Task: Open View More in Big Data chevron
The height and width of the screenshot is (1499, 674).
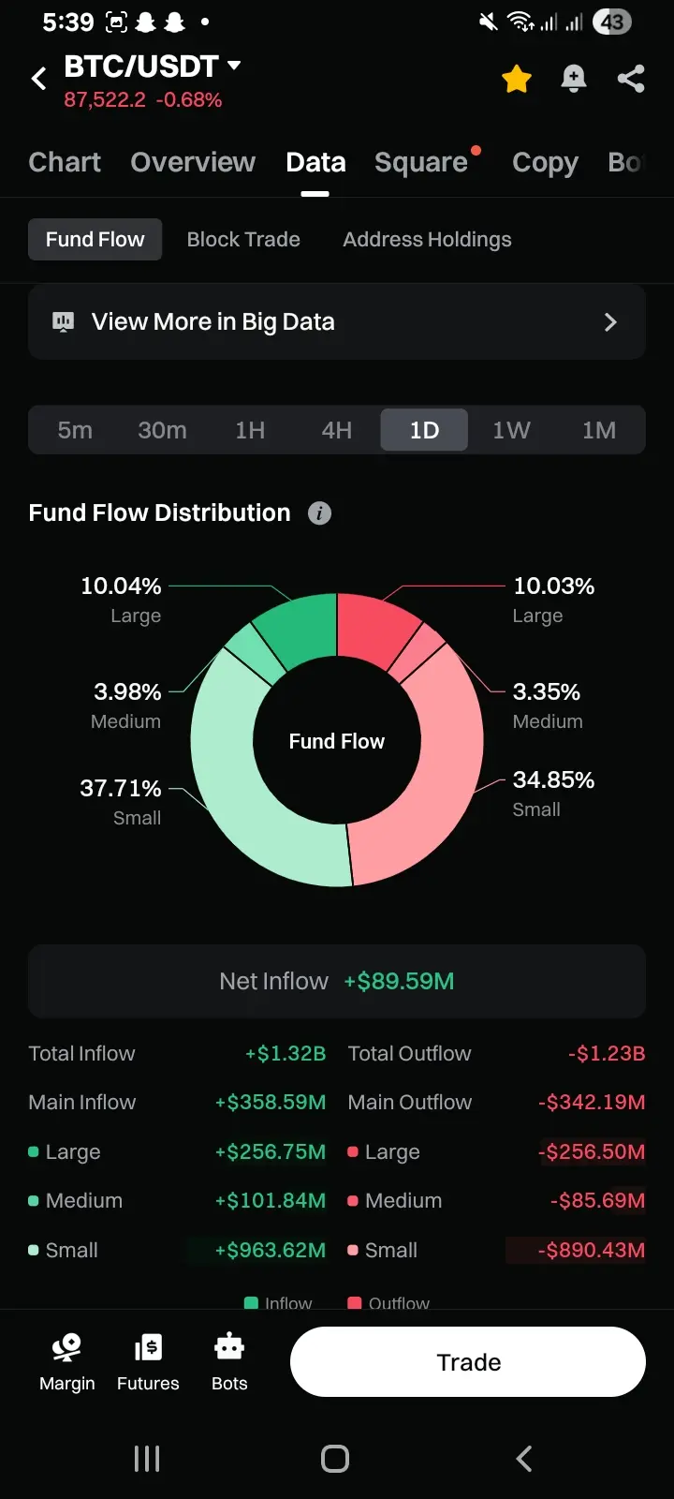Action: (610, 322)
